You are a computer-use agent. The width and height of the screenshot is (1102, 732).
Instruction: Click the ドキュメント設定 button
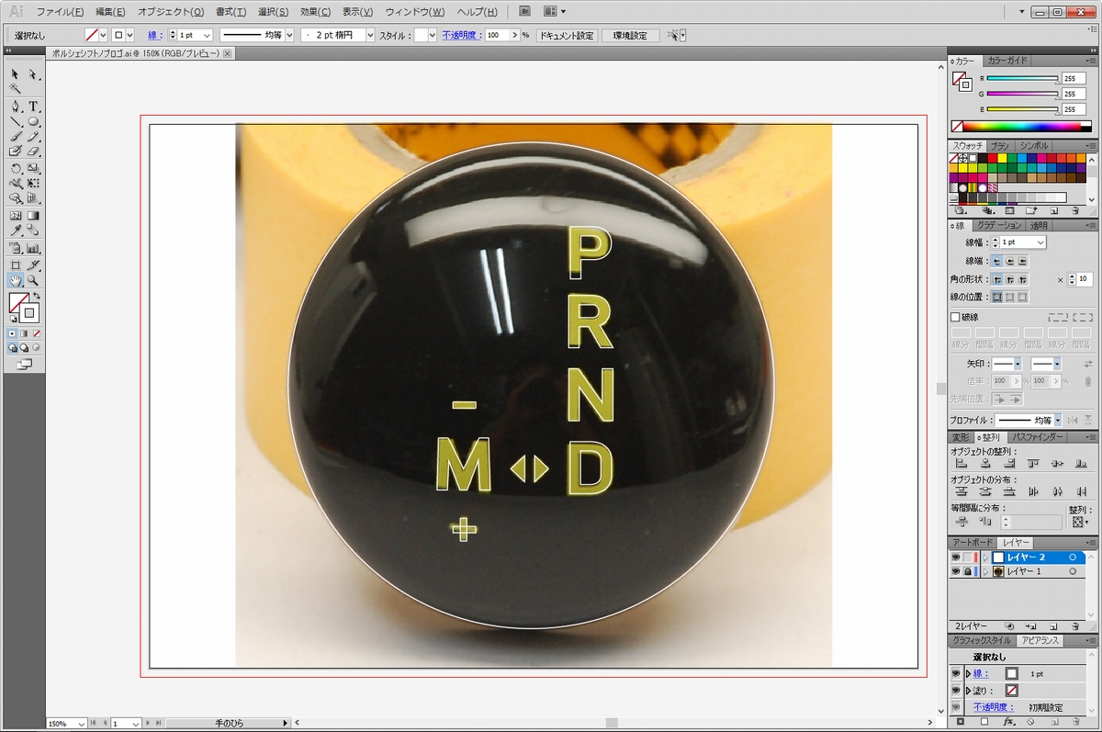coord(566,35)
